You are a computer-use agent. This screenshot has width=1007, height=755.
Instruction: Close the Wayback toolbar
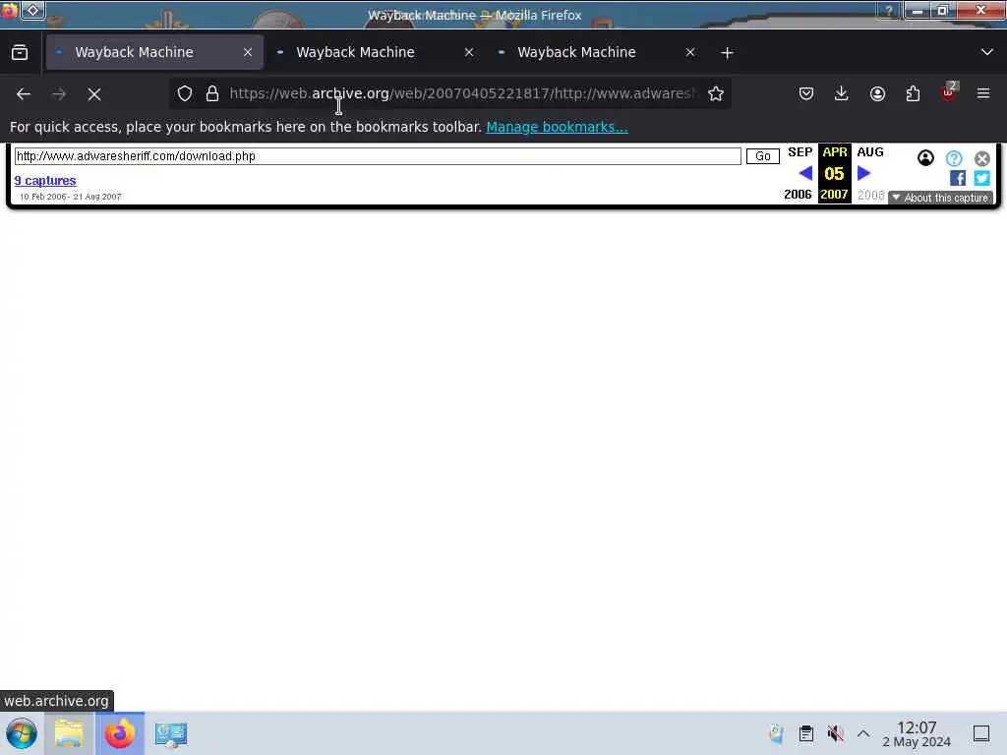[982, 158]
